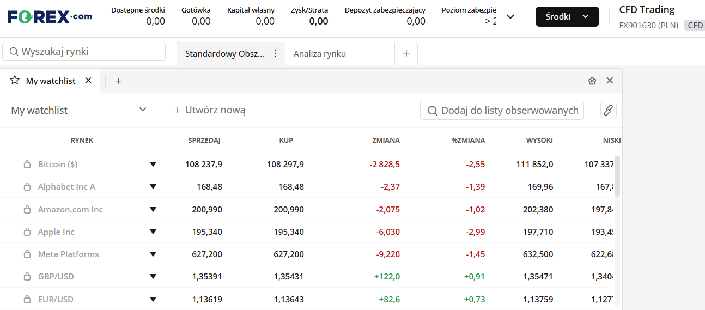
Task: Click the magnifier icon in Dodaj do listy obserwowanych
Action: tap(433, 111)
